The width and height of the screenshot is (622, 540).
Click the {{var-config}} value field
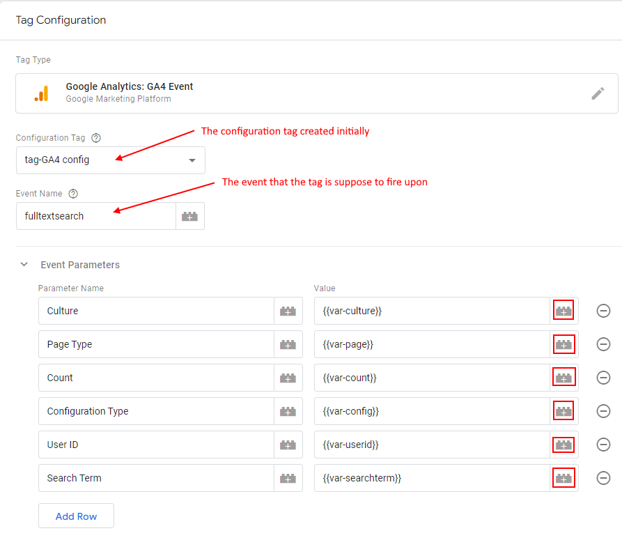(432, 411)
